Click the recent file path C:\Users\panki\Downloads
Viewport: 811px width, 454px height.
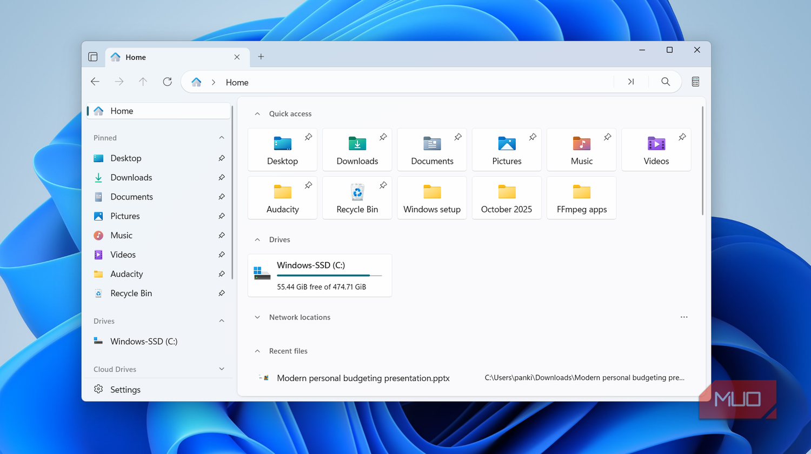[x=584, y=378]
